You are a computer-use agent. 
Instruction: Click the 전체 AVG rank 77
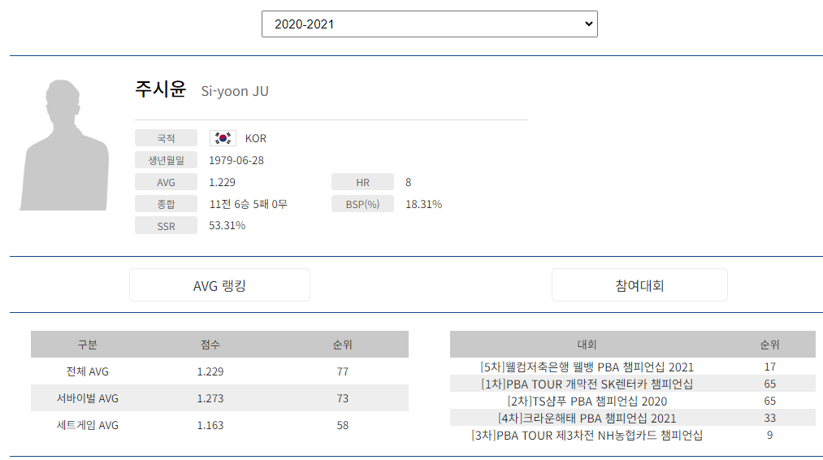[343, 371]
